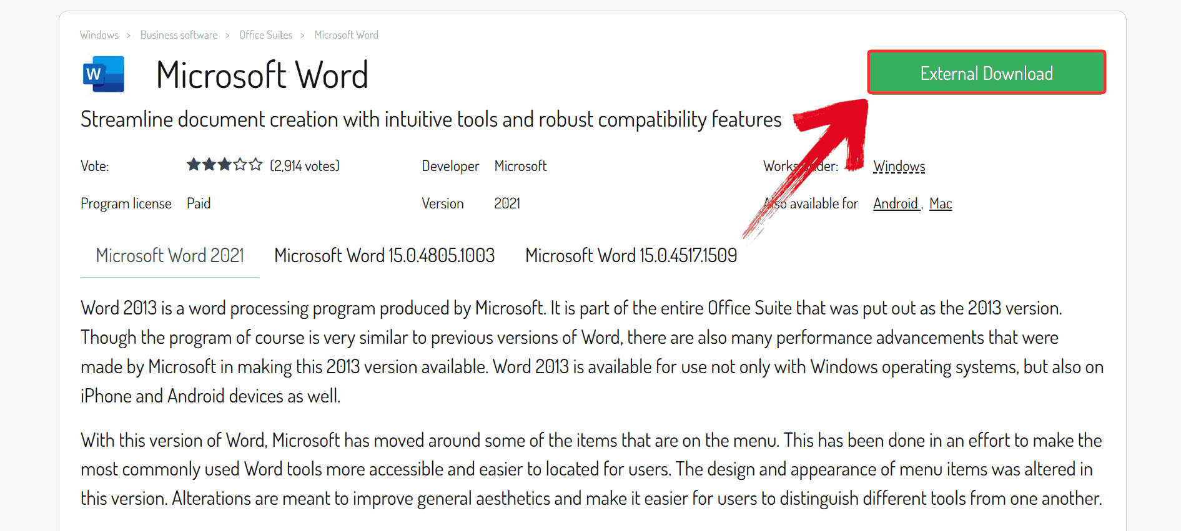
Task: Click the 2,914 votes count
Action: coord(305,166)
